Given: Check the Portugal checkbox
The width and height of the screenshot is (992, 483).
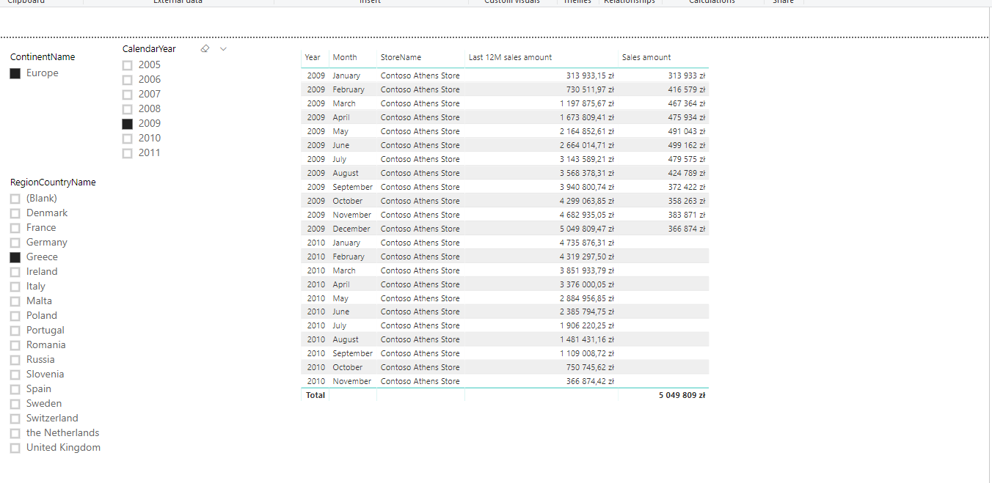Looking at the screenshot, I should [x=15, y=331].
